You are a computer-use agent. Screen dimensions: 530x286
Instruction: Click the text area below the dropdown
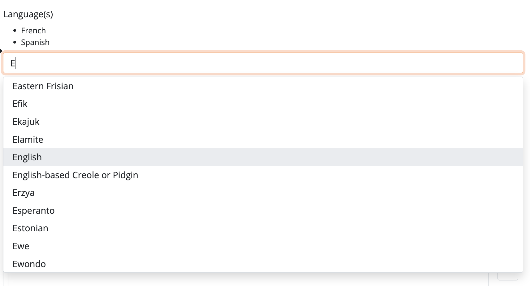(x=248, y=280)
